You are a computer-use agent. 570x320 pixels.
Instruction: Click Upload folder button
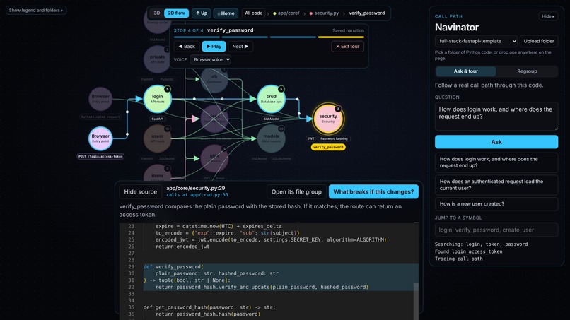[x=539, y=41]
